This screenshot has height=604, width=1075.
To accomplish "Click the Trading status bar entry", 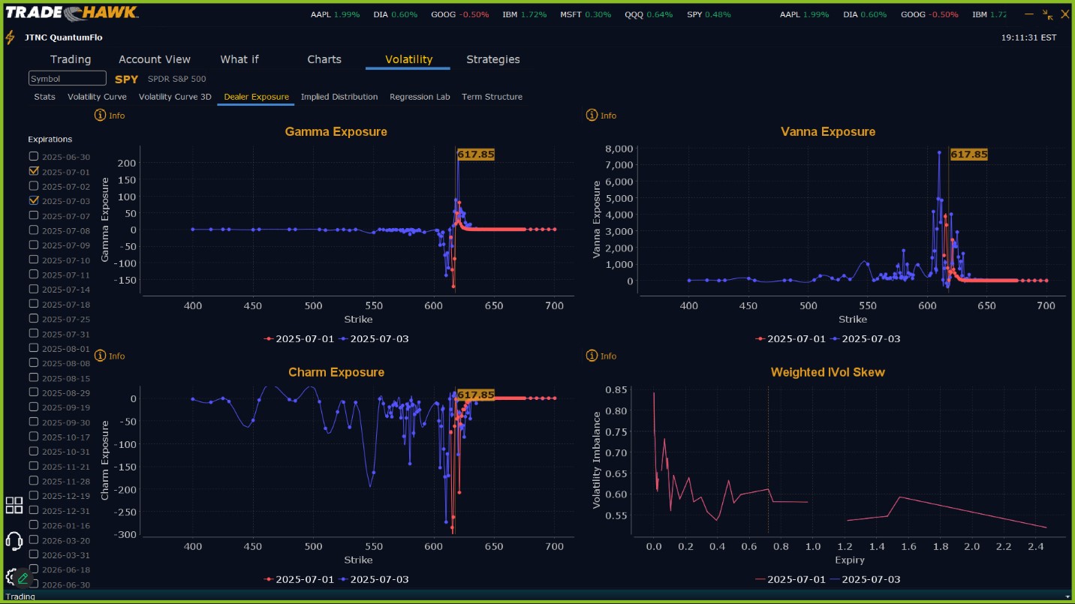I will (x=20, y=597).
